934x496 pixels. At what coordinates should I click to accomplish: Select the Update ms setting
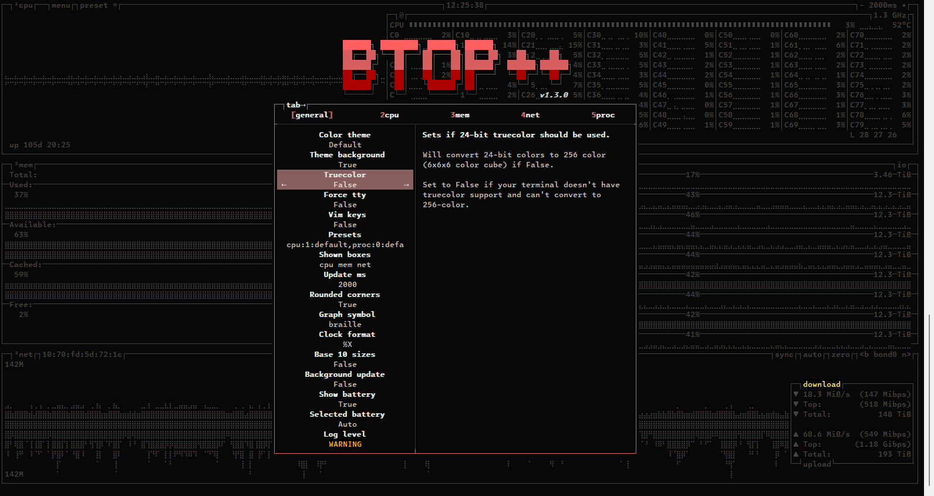pos(345,275)
